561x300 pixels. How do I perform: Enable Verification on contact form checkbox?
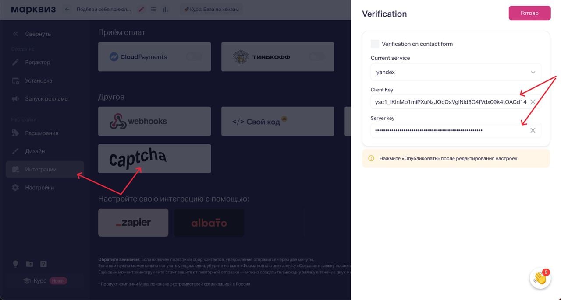point(375,44)
